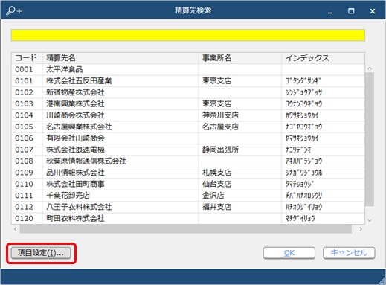
Task: Click the 事業所名 column header
Action: tap(240, 58)
